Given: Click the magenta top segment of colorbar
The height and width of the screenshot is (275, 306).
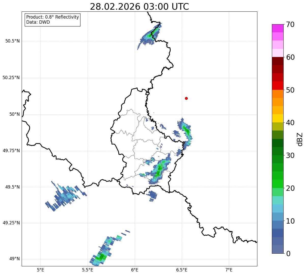Looking at the screenshot, I should pos(277,28).
